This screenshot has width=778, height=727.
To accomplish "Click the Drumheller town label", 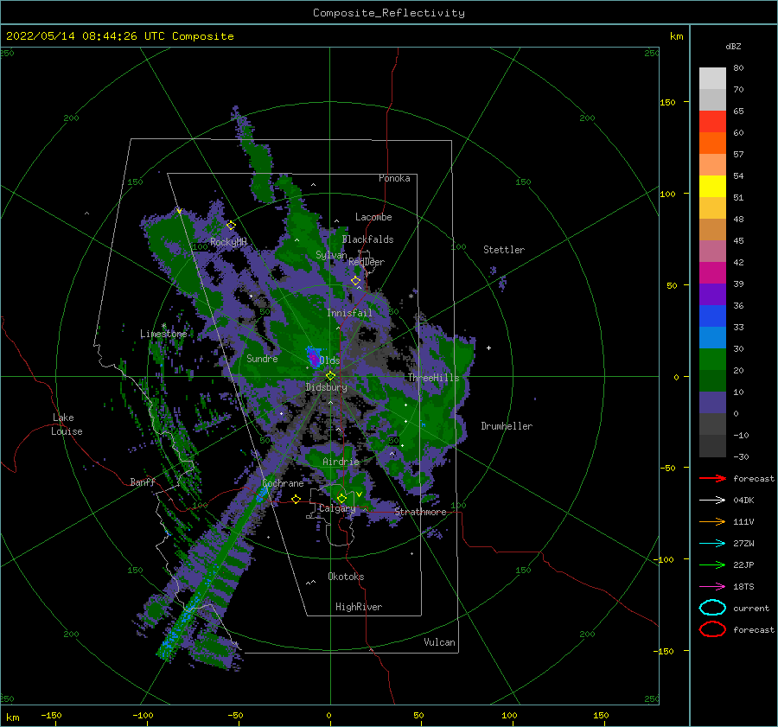I will point(507,426).
